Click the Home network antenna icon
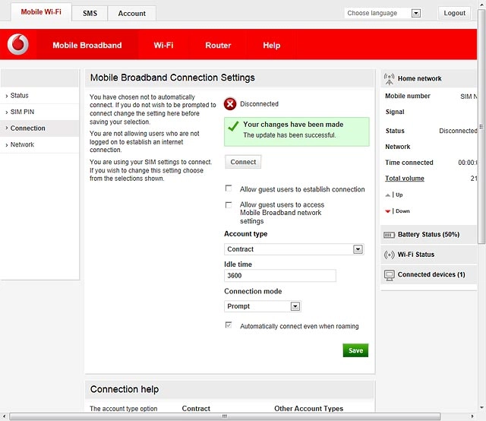 389,79
